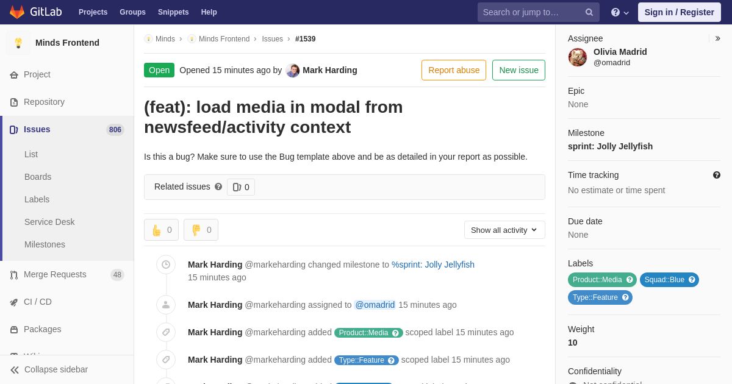Open Milestones in sidebar

tap(45, 244)
